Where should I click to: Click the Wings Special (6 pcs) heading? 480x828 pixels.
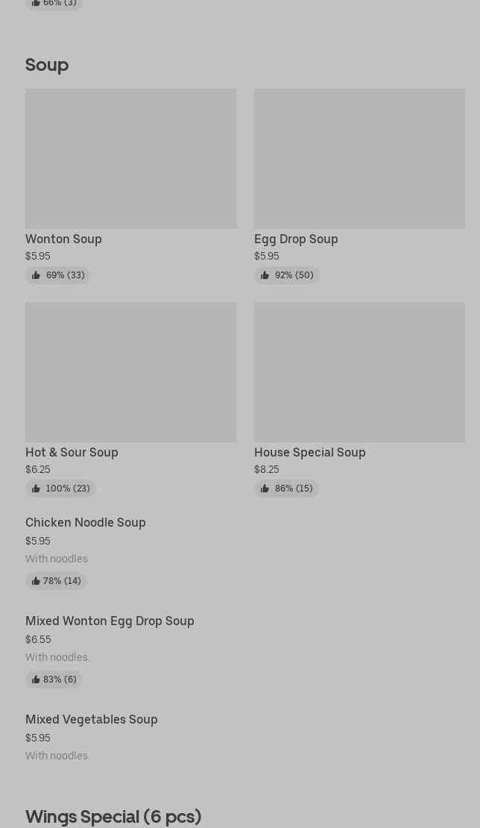pos(113,816)
